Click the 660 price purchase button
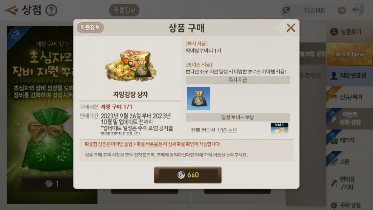The height and width of the screenshot is (210, 373). click(x=188, y=175)
